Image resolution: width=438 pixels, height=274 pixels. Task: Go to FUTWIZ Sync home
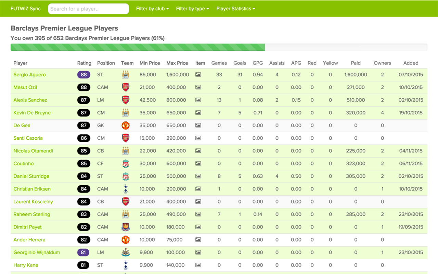(x=26, y=9)
